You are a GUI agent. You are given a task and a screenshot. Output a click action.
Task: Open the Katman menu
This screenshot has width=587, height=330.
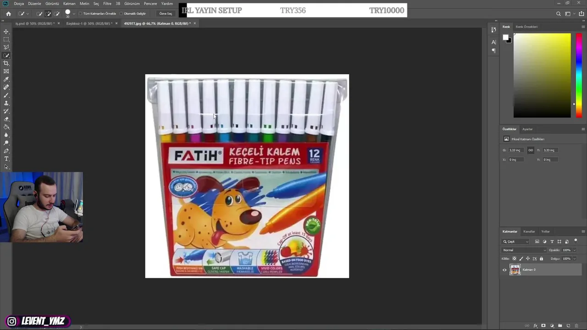69,4
